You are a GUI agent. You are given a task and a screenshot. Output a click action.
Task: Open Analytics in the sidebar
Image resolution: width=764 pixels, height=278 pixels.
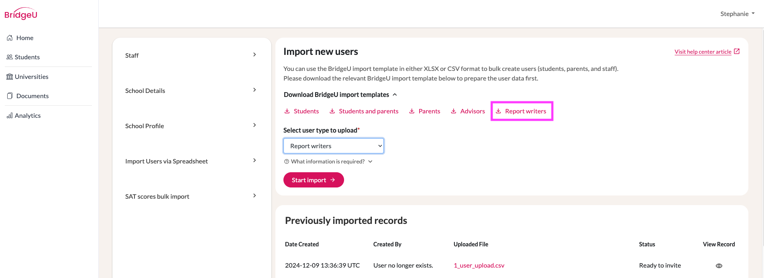[x=27, y=115]
